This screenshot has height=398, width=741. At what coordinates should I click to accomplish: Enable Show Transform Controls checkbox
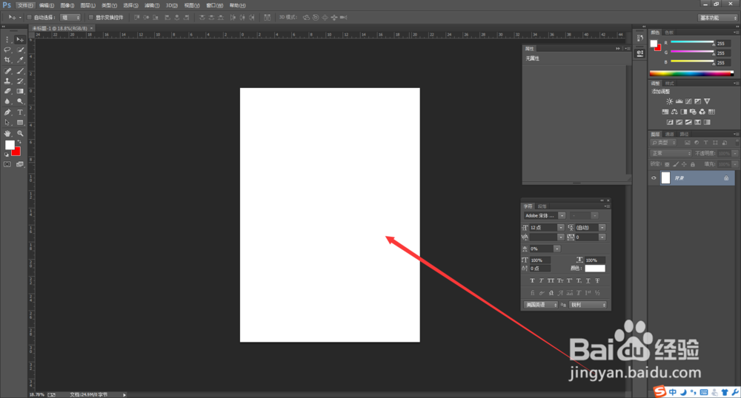[x=90, y=18]
